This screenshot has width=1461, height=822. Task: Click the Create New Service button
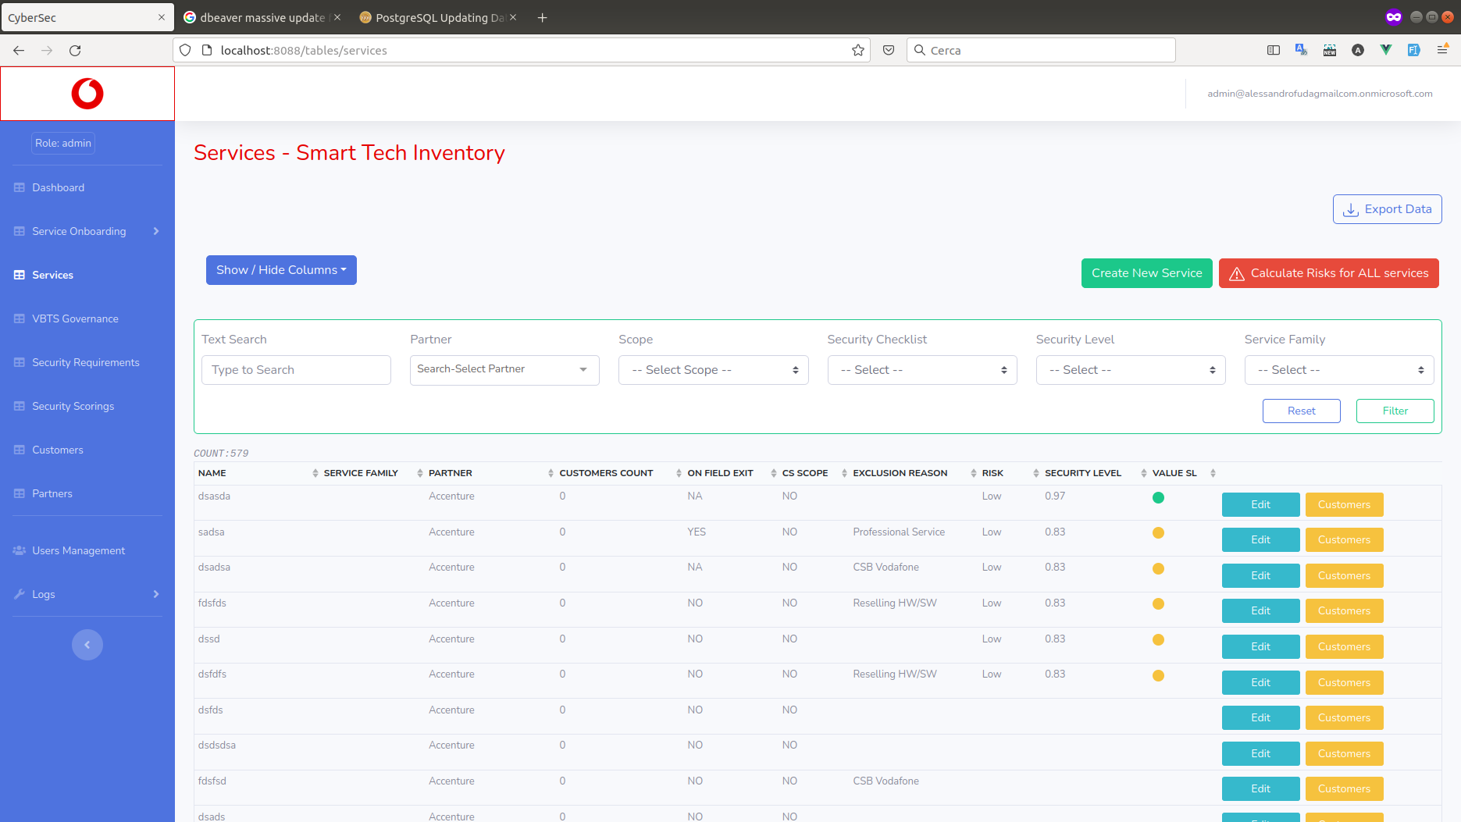(1146, 273)
